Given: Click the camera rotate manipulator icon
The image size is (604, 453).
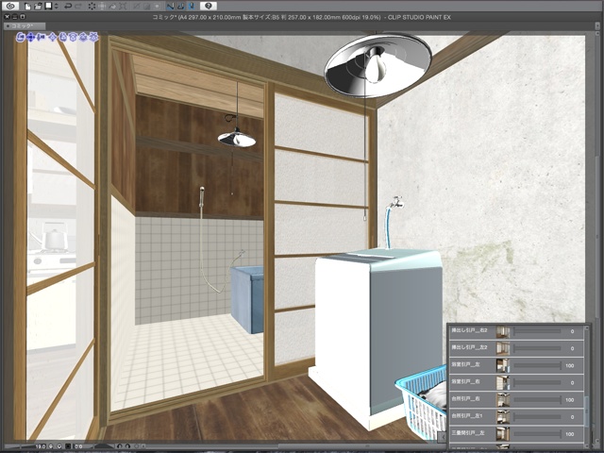Looking at the screenshot, I should [x=21, y=37].
